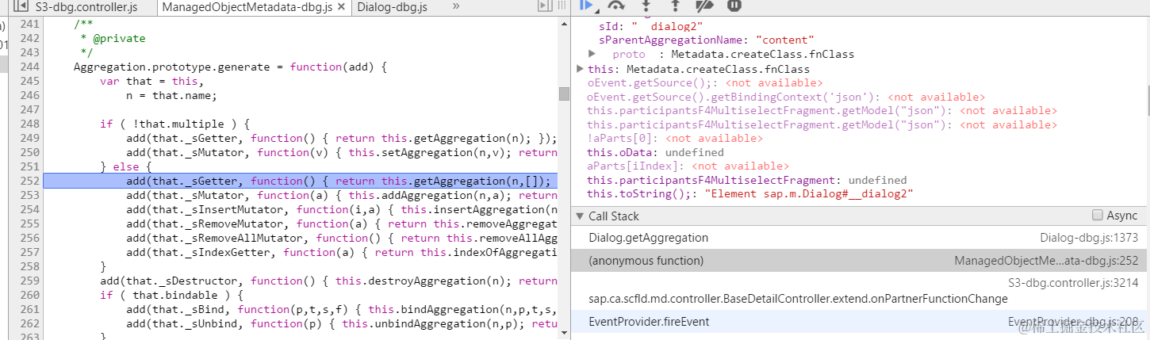The image size is (1150, 340).
Task: Click the that._sDestructor code line 259
Action: (328, 281)
